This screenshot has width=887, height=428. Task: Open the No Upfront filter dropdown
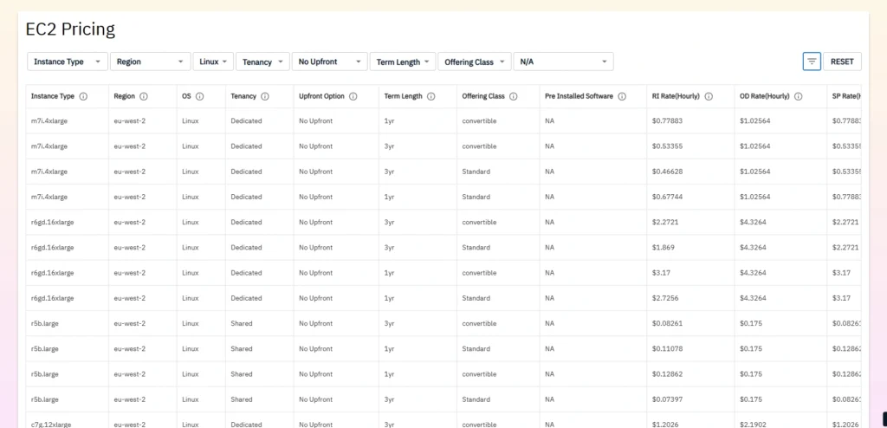tap(330, 62)
